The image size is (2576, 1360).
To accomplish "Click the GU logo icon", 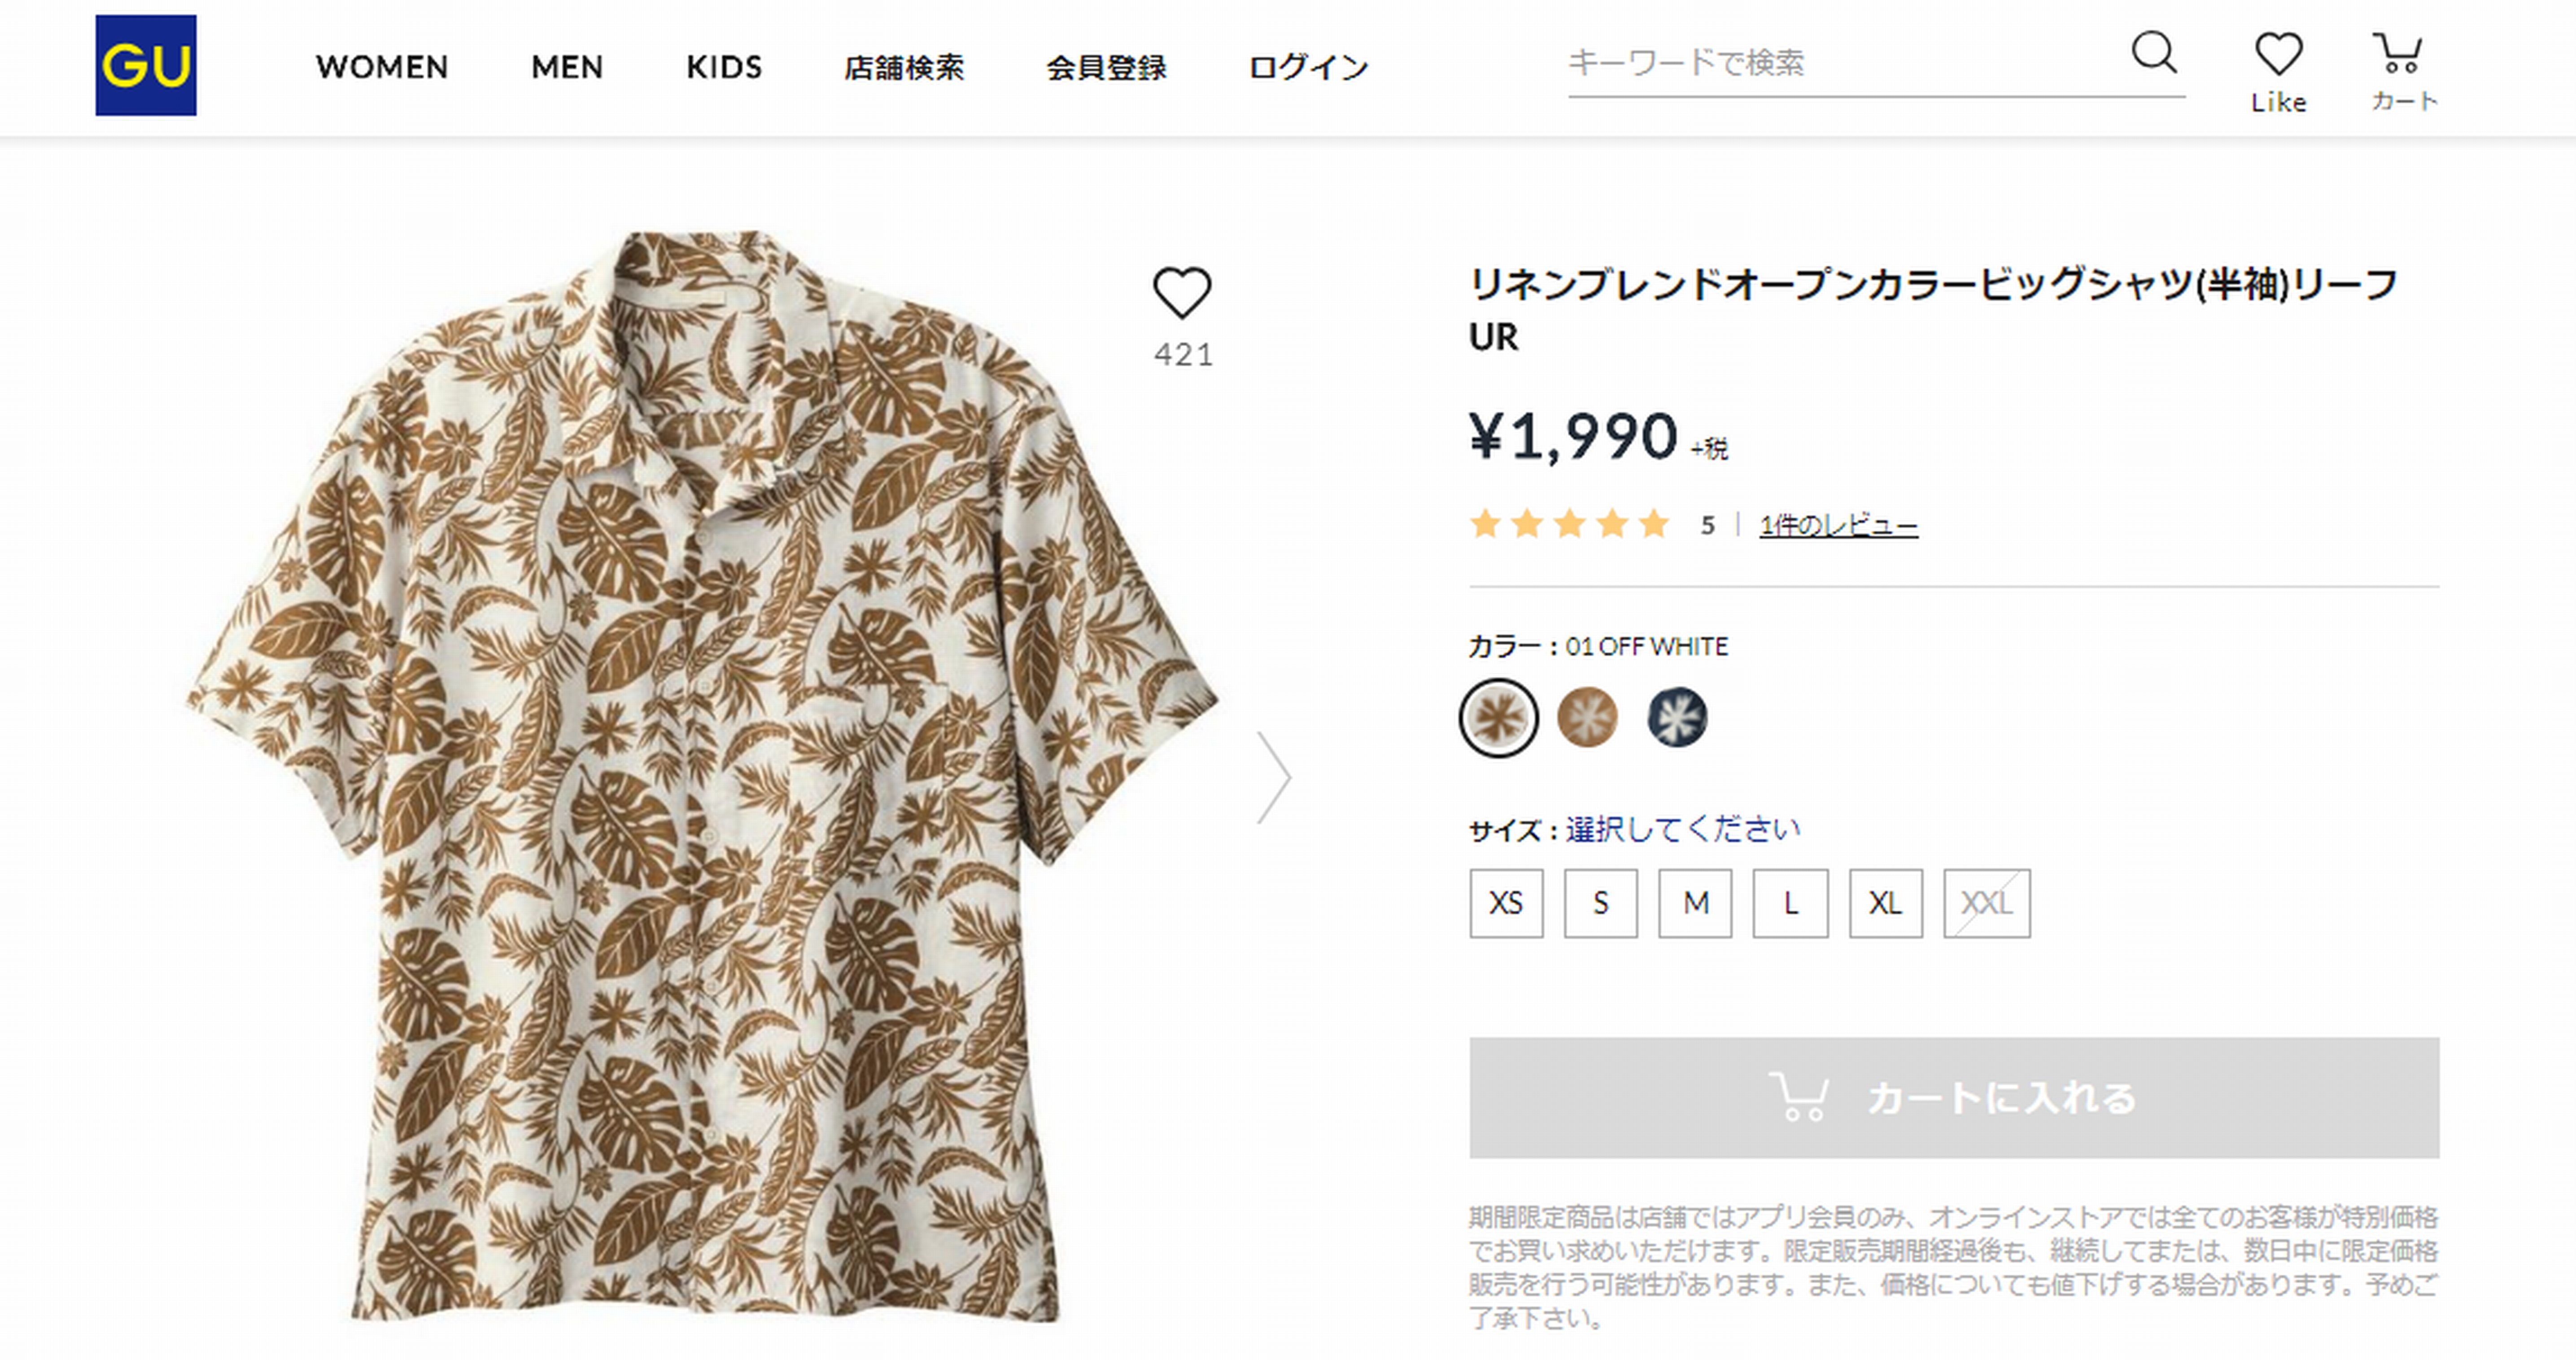I will (x=146, y=65).
